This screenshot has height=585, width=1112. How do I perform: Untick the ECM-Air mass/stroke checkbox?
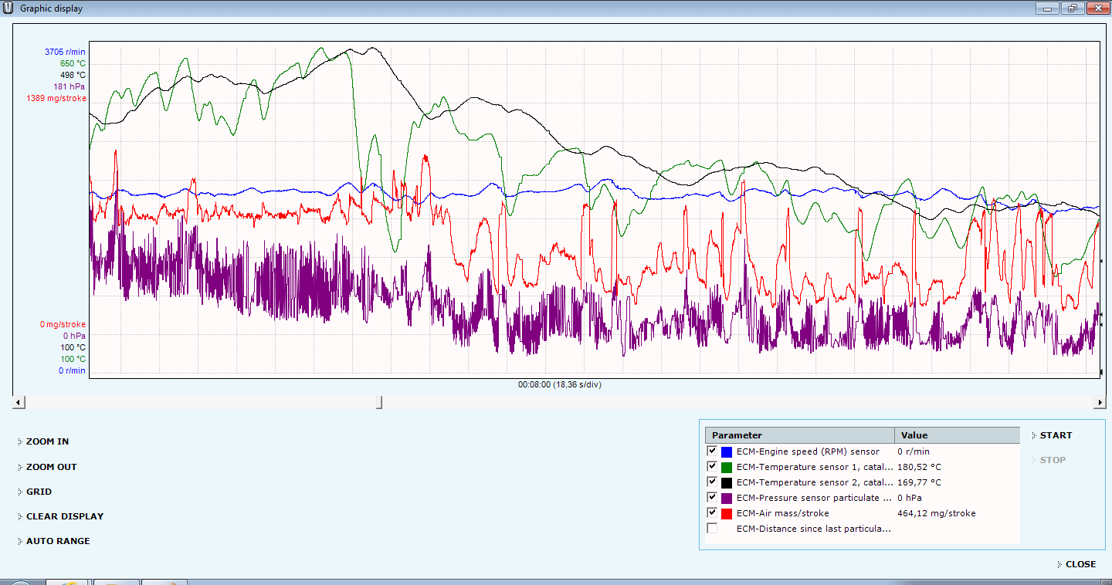click(712, 513)
